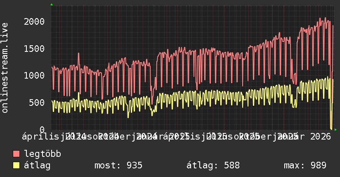Click the onlinestream.live vertical axis title

click(5, 68)
